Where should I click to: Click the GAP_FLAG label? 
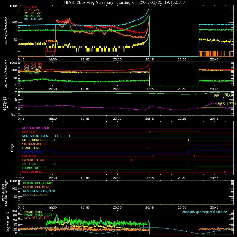[29, 132]
